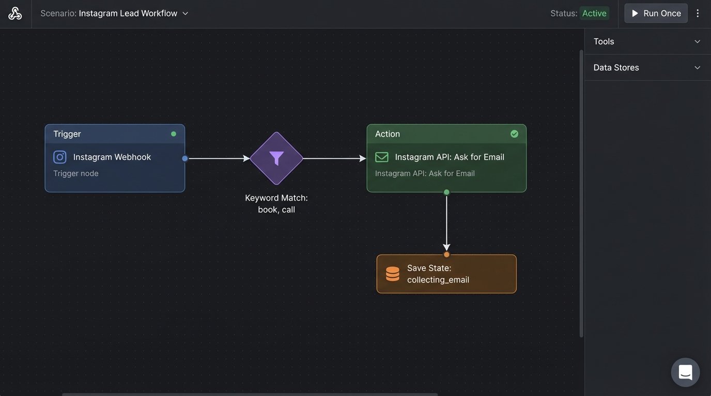Click the green checkmark on Action node

click(x=514, y=134)
